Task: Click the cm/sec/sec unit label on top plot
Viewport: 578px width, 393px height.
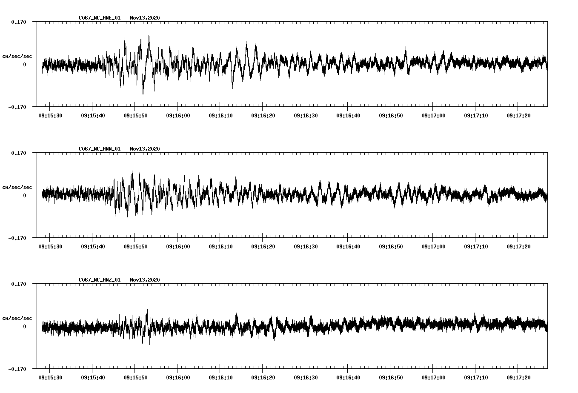Action: (x=17, y=55)
